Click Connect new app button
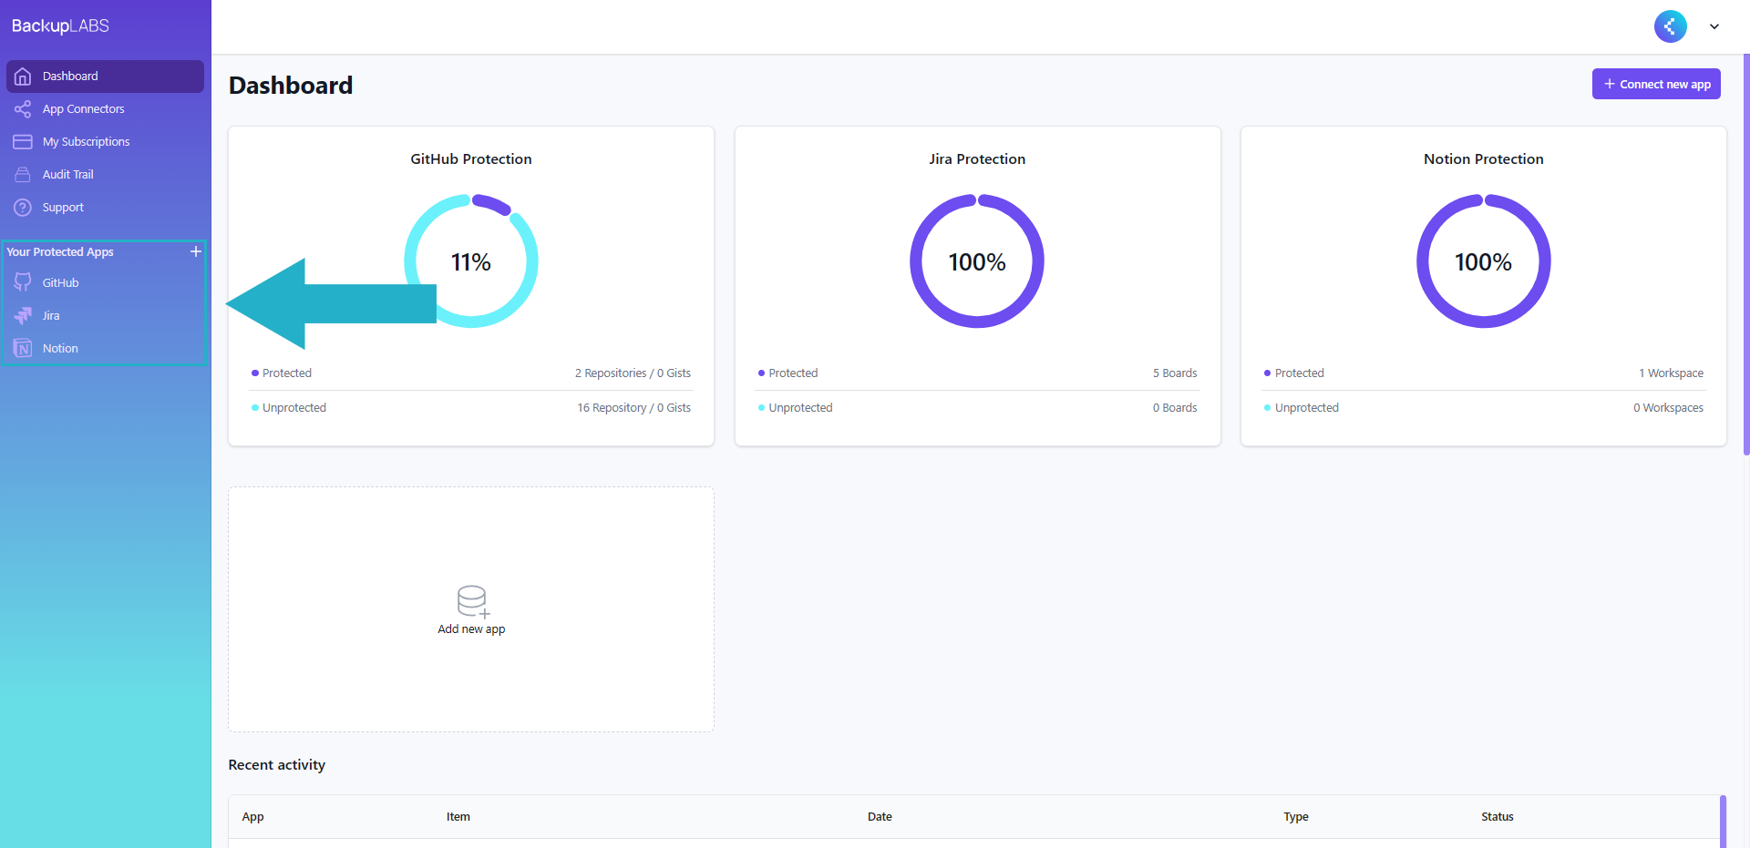 1656,84
